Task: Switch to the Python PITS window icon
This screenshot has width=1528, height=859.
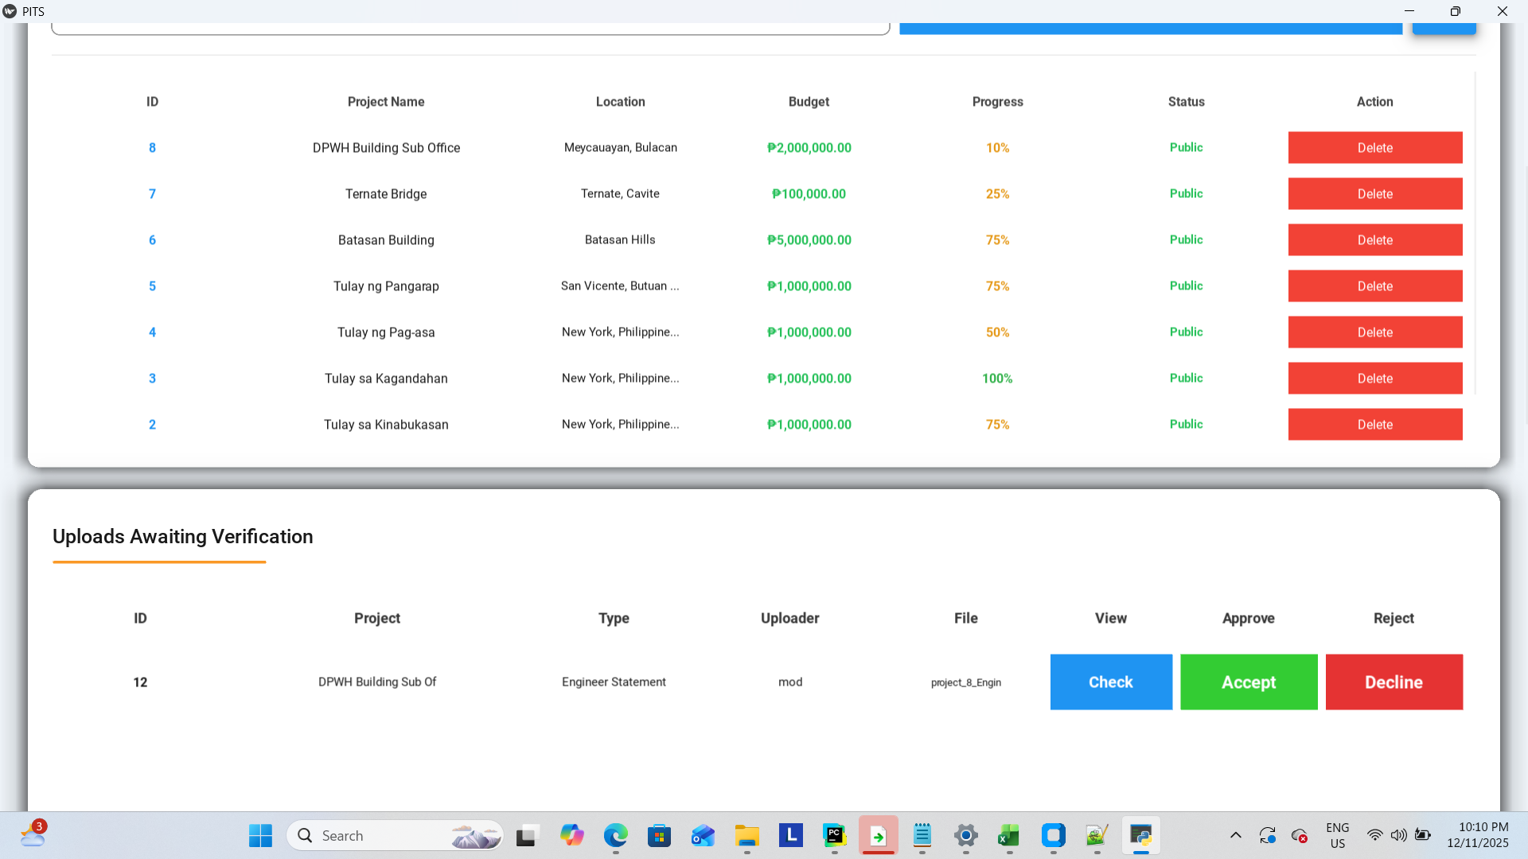Action: pyautogui.click(x=1141, y=836)
